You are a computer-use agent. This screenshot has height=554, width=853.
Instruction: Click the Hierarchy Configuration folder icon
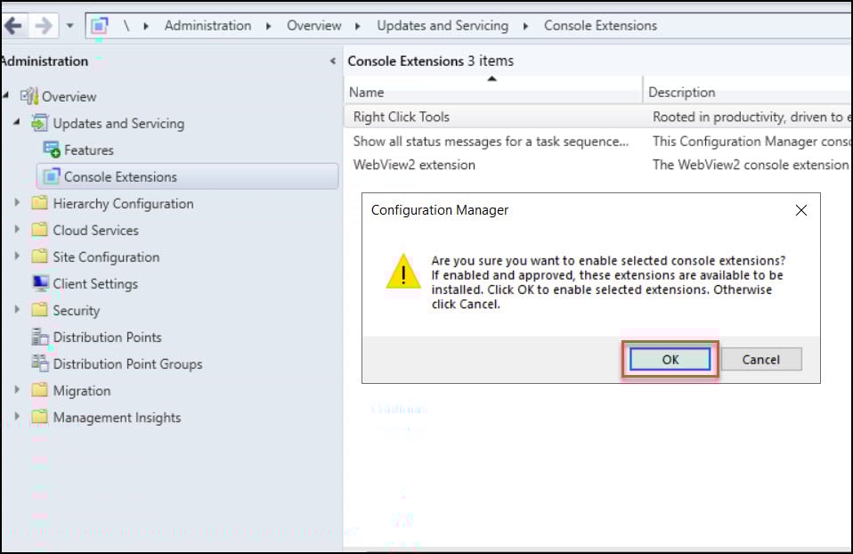(x=40, y=203)
